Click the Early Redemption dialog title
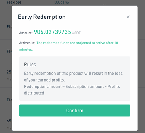145x133 pixels. [42, 17]
